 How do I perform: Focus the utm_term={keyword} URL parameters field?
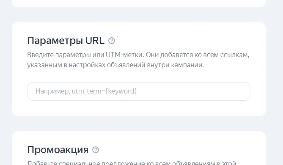point(139,91)
